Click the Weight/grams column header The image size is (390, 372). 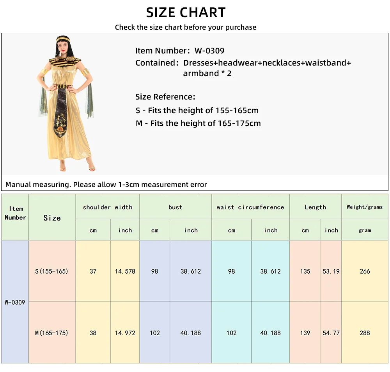click(x=365, y=207)
